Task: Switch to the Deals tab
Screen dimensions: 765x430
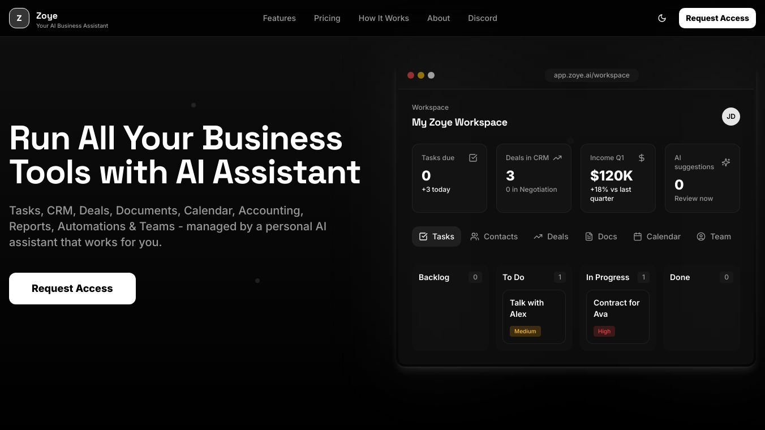Action: point(551,236)
